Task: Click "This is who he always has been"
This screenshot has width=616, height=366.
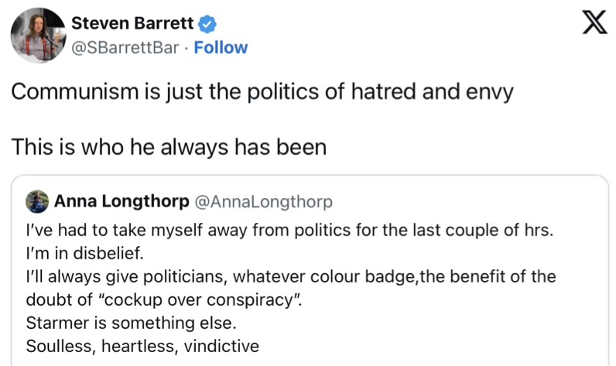Action: point(169,146)
